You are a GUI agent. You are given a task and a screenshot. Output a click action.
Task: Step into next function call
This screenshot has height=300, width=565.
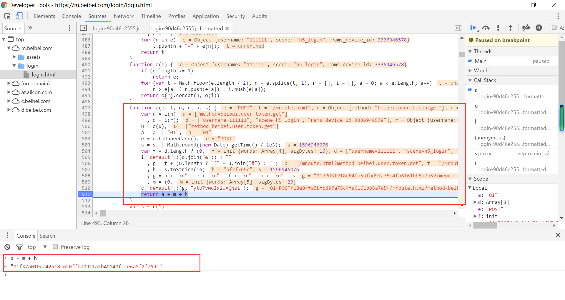coord(498,28)
